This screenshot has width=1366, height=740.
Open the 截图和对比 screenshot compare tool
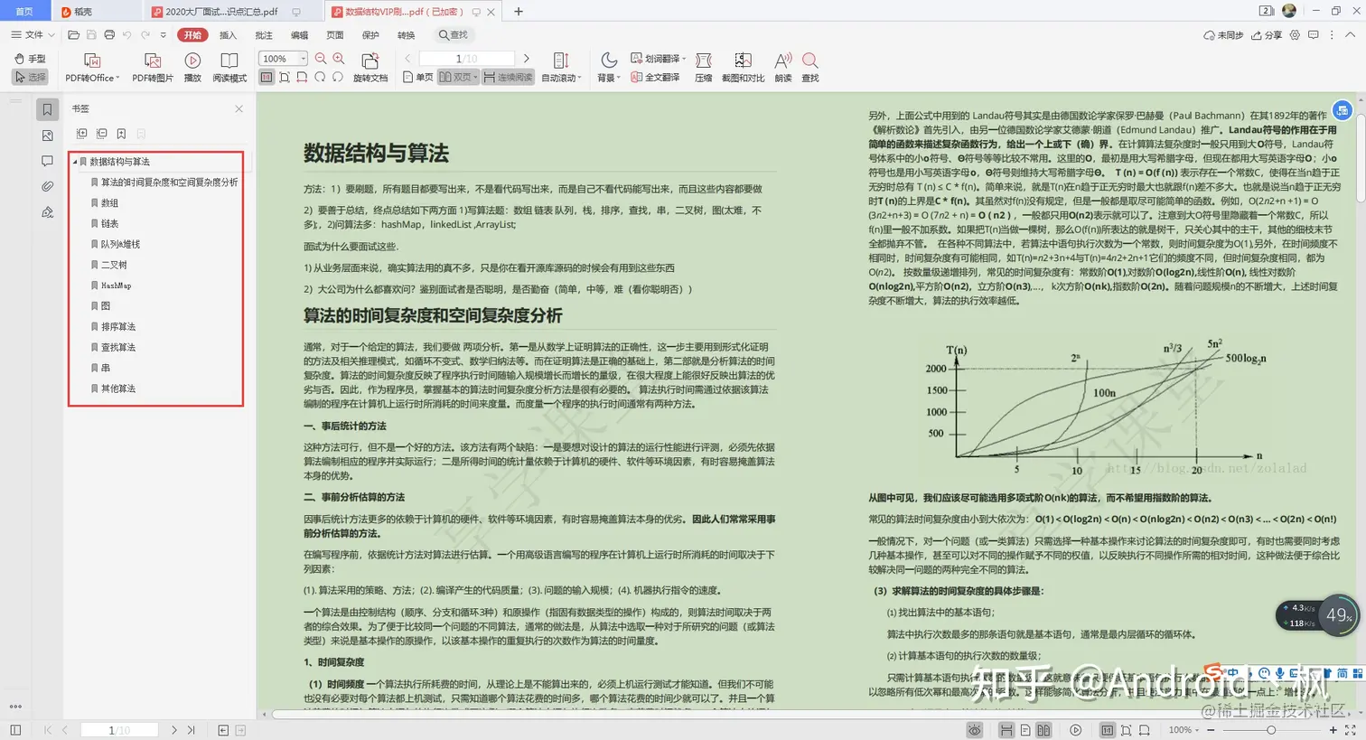tap(743, 68)
